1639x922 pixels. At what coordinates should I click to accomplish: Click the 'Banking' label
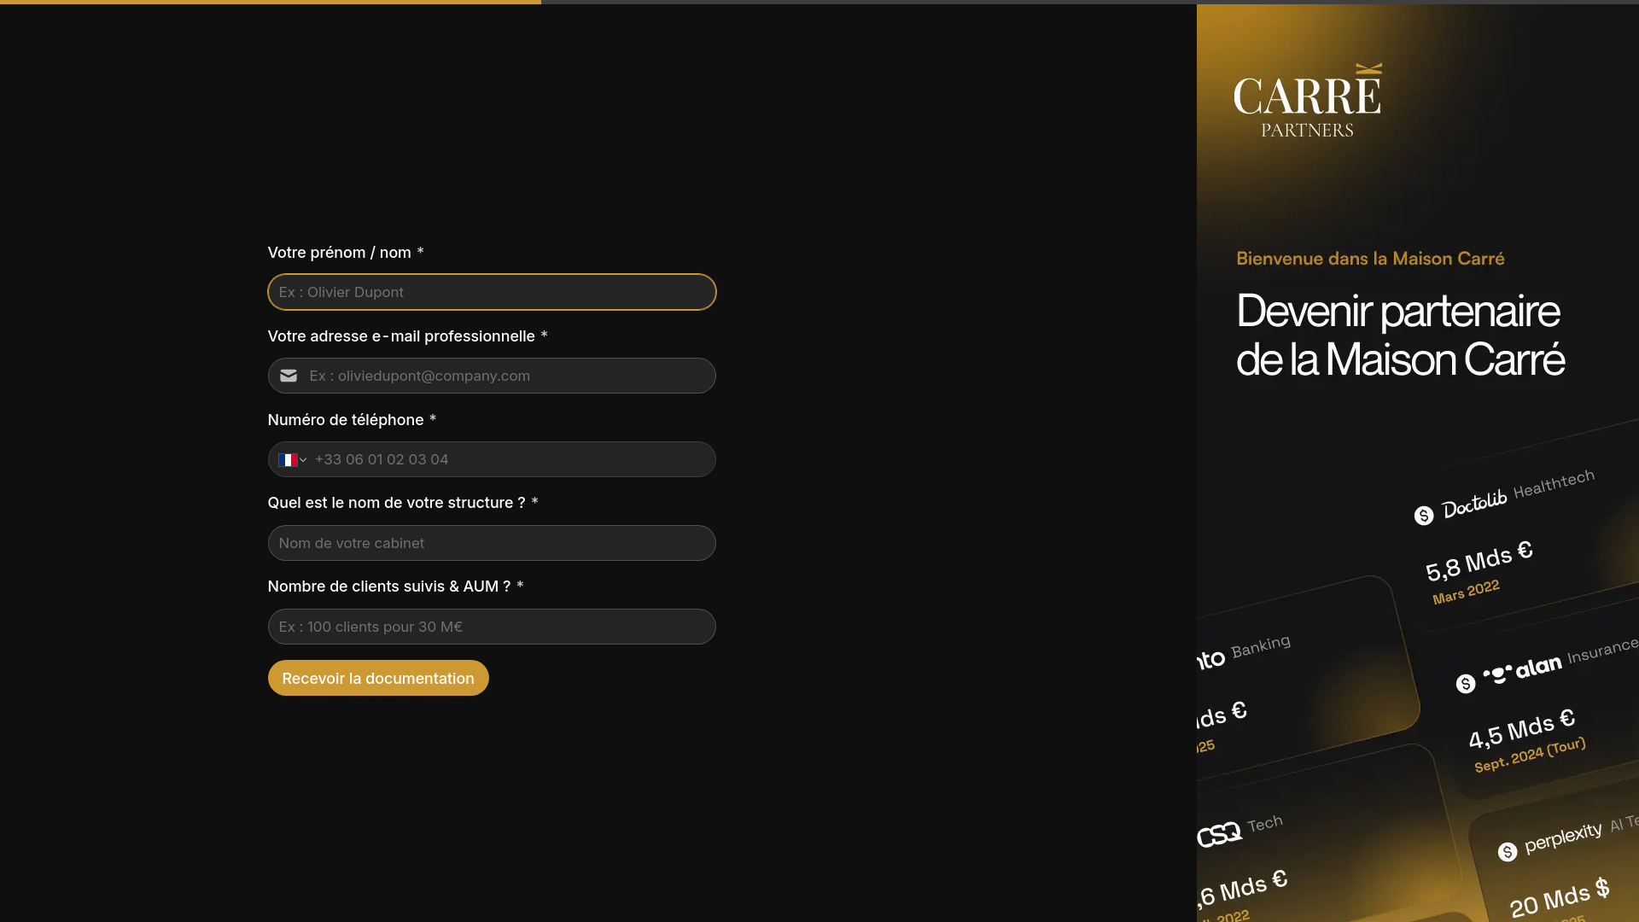pos(1261,646)
